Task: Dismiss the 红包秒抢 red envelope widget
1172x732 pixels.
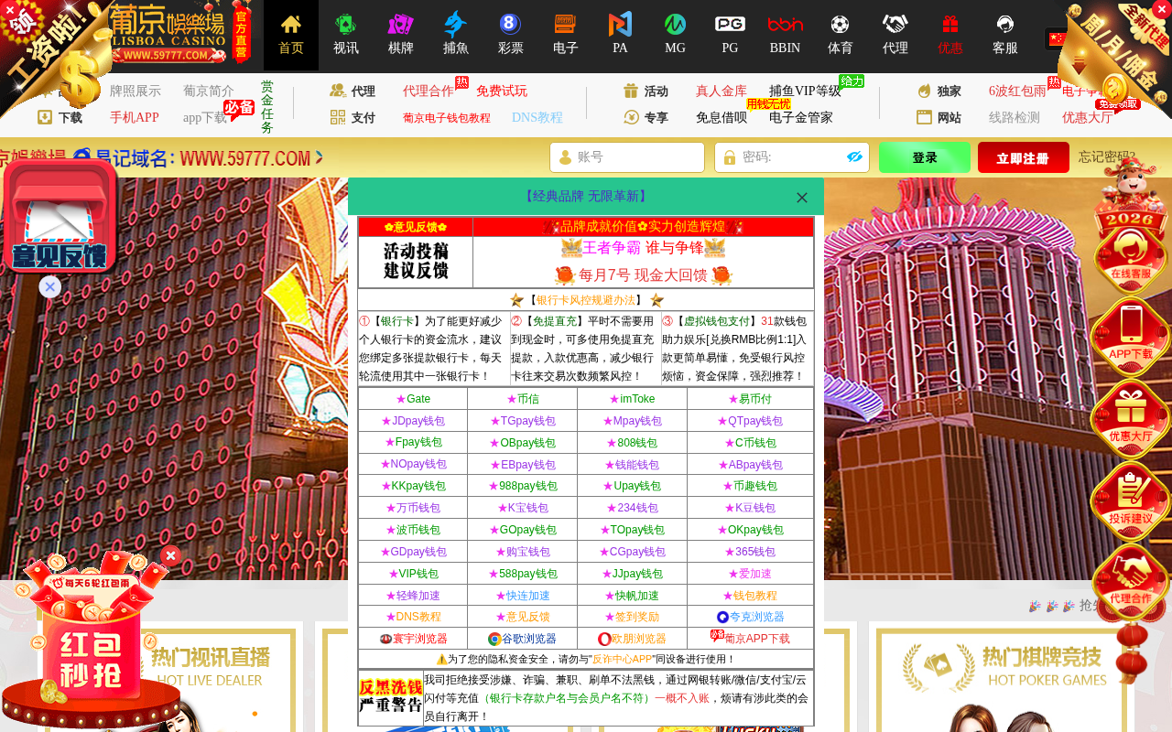Action: pos(170,555)
